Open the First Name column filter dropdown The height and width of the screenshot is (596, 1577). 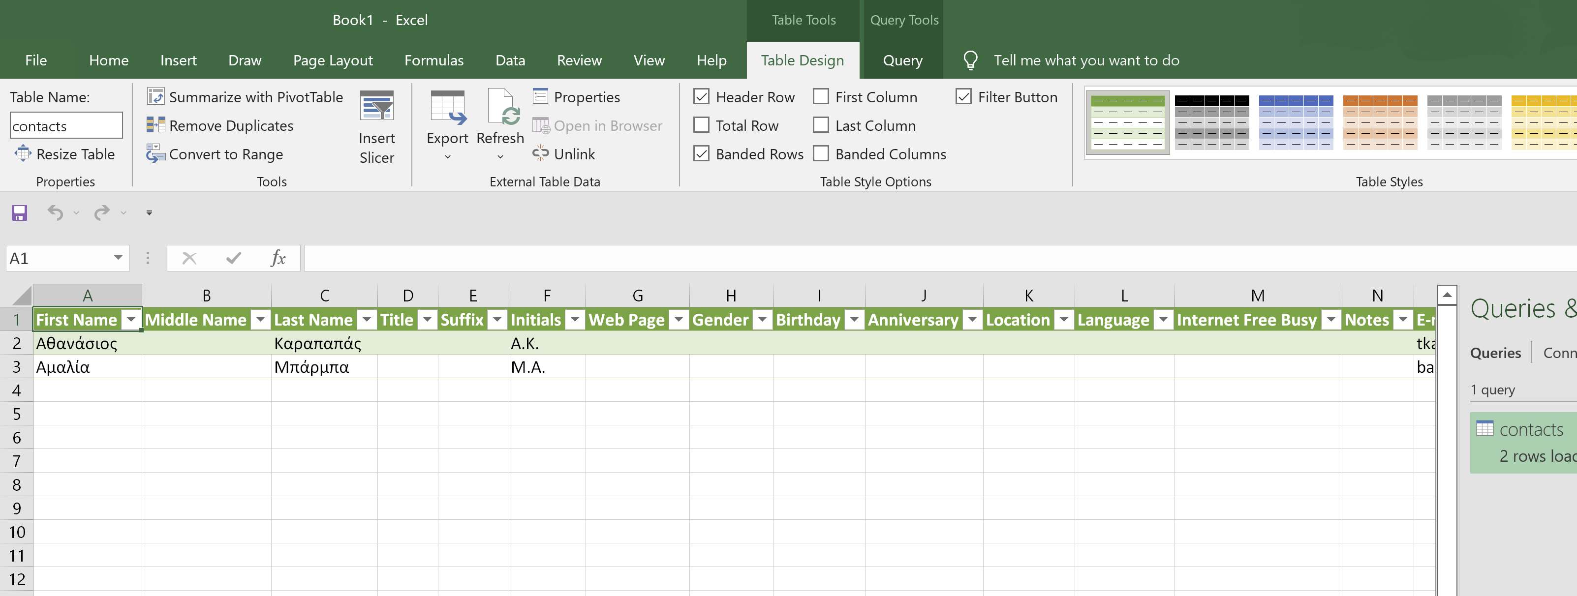tap(131, 320)
